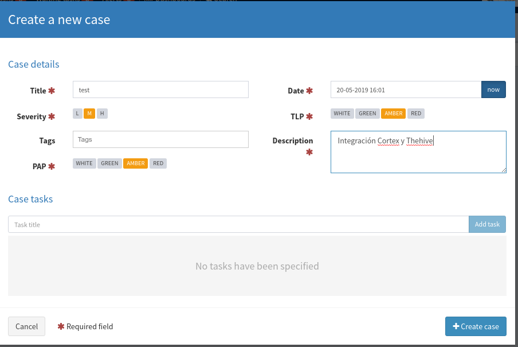Focus the Tags input field

click(160, 139)
